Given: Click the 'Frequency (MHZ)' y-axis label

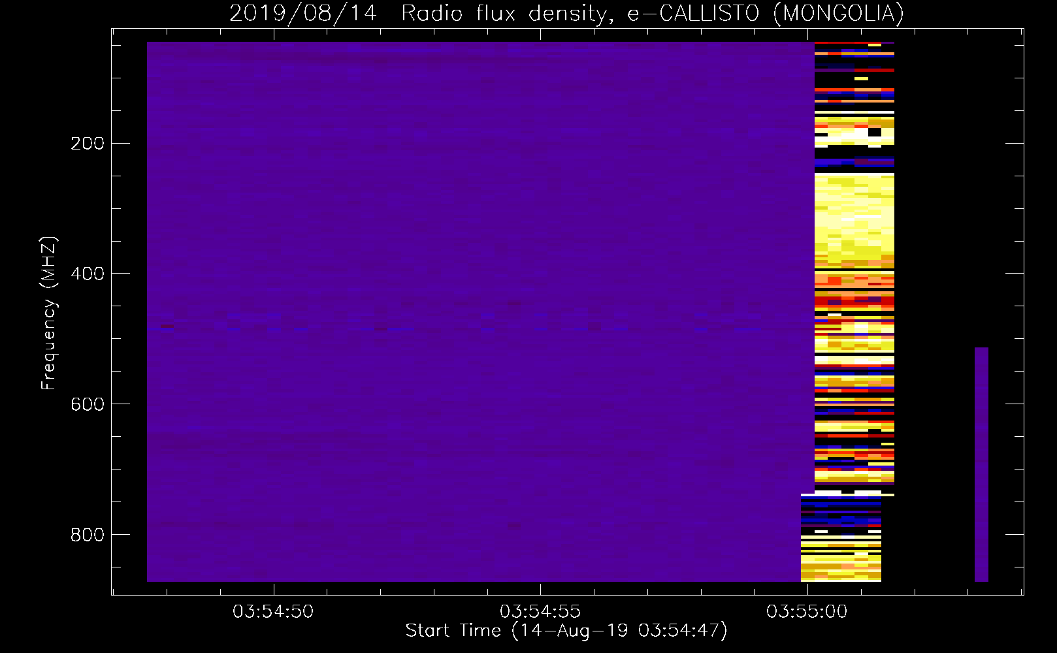Looking at the screenshot, I should (49, 313).
